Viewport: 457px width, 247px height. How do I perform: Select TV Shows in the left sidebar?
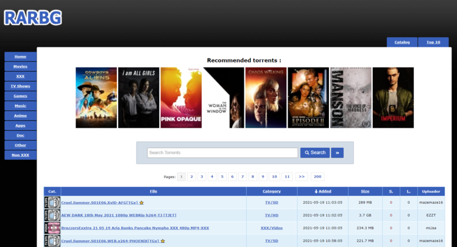pos(21,86)
